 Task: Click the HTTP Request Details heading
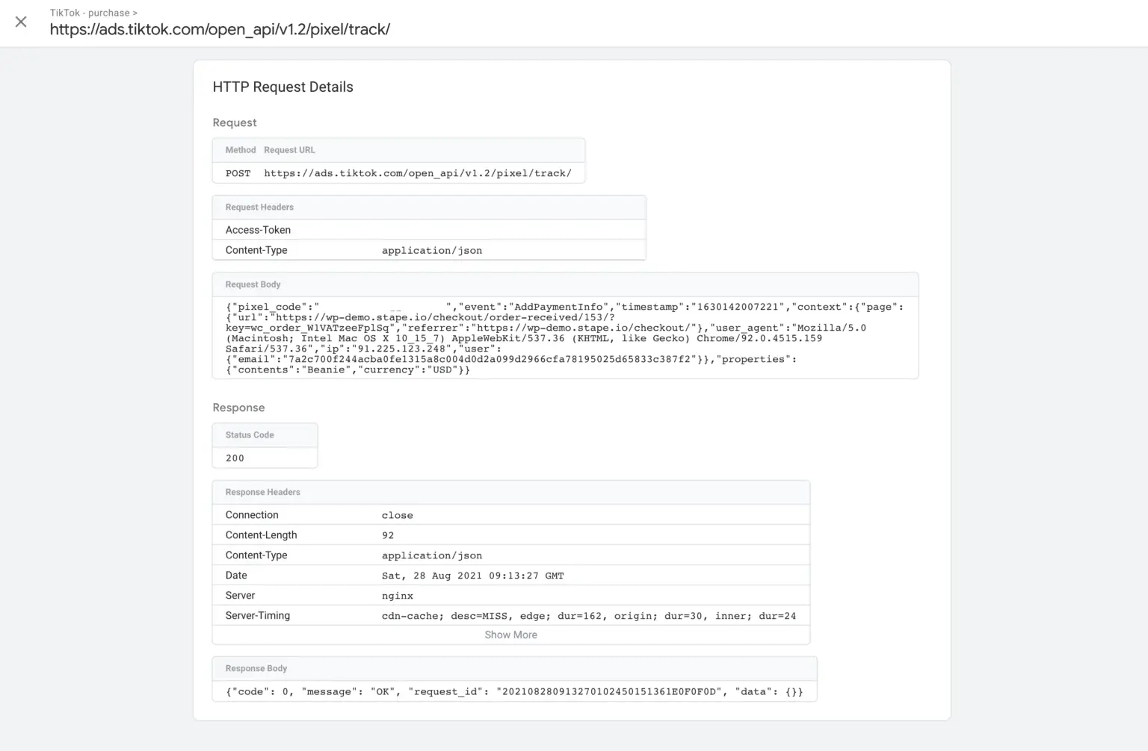[283, 87]
